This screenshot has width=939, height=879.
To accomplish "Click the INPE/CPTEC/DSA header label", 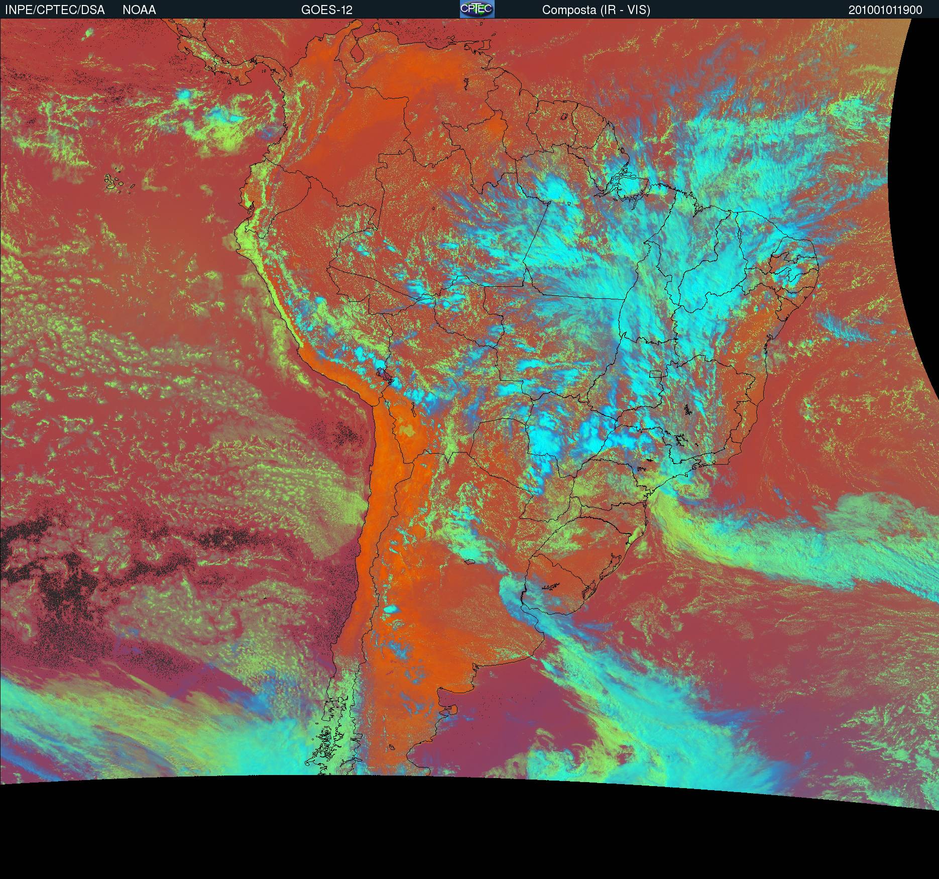I will click(x=55, y=10).
